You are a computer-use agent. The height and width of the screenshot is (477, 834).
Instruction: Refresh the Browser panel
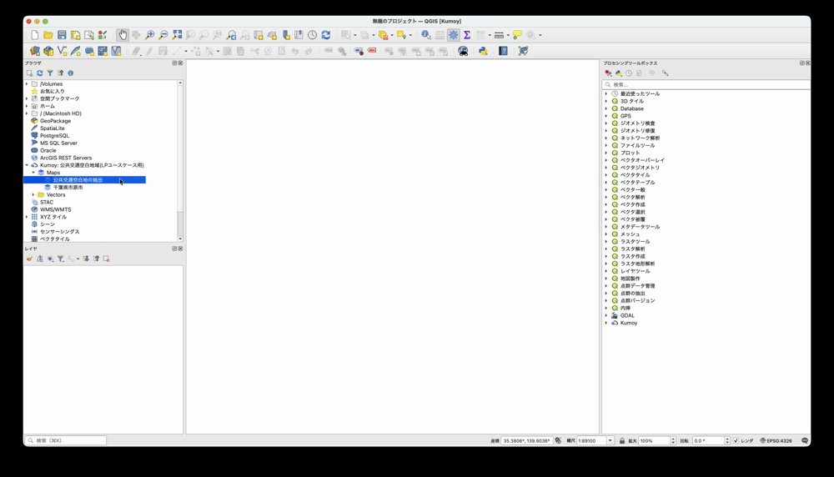coord(39,73)
